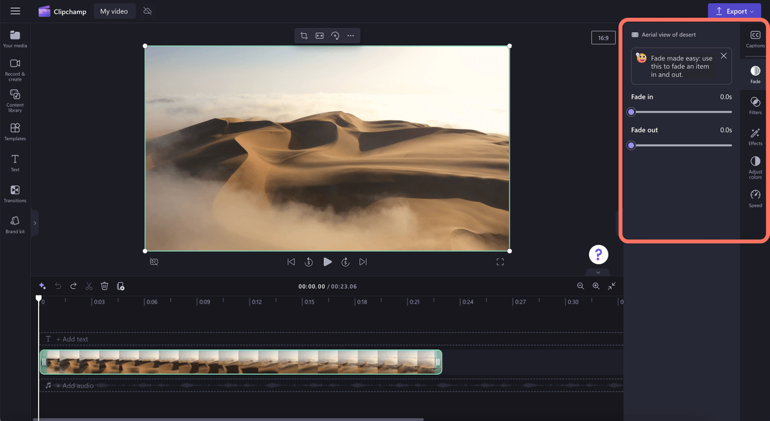Open the Brand kit panel
The width and height of the screenshot is (770, 421).
coord(15,224)
